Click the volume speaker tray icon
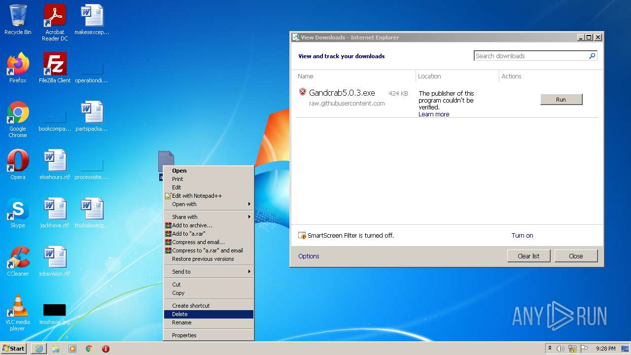Image resolution: width=631 pixels, height=355 pixels. (x=561, y=349)
